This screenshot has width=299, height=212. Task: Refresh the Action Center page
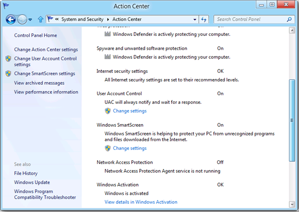[204, 19]
